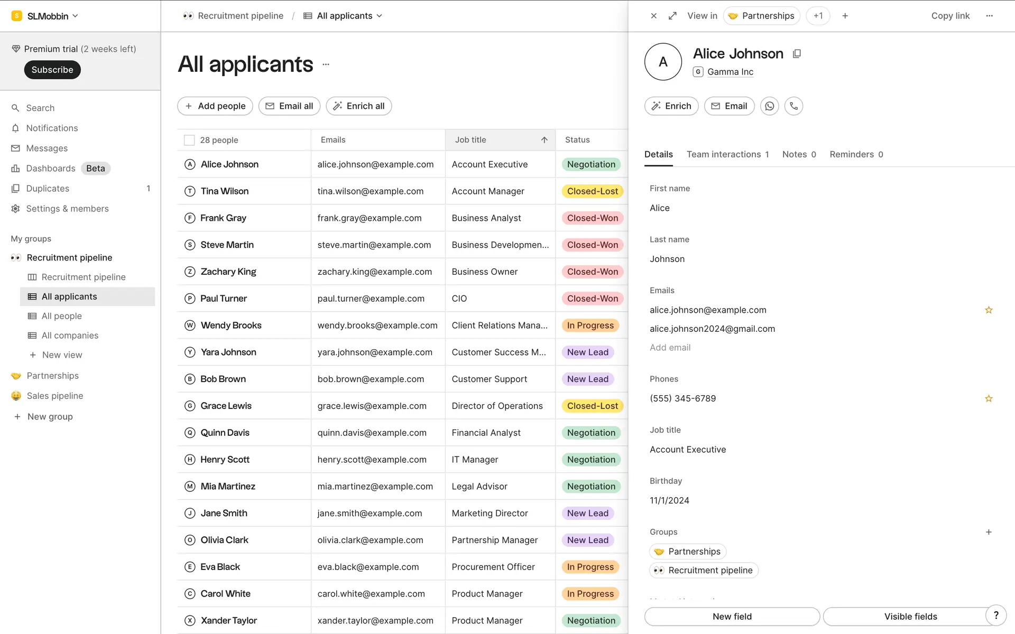Open the Notes tab

point(798,154)
